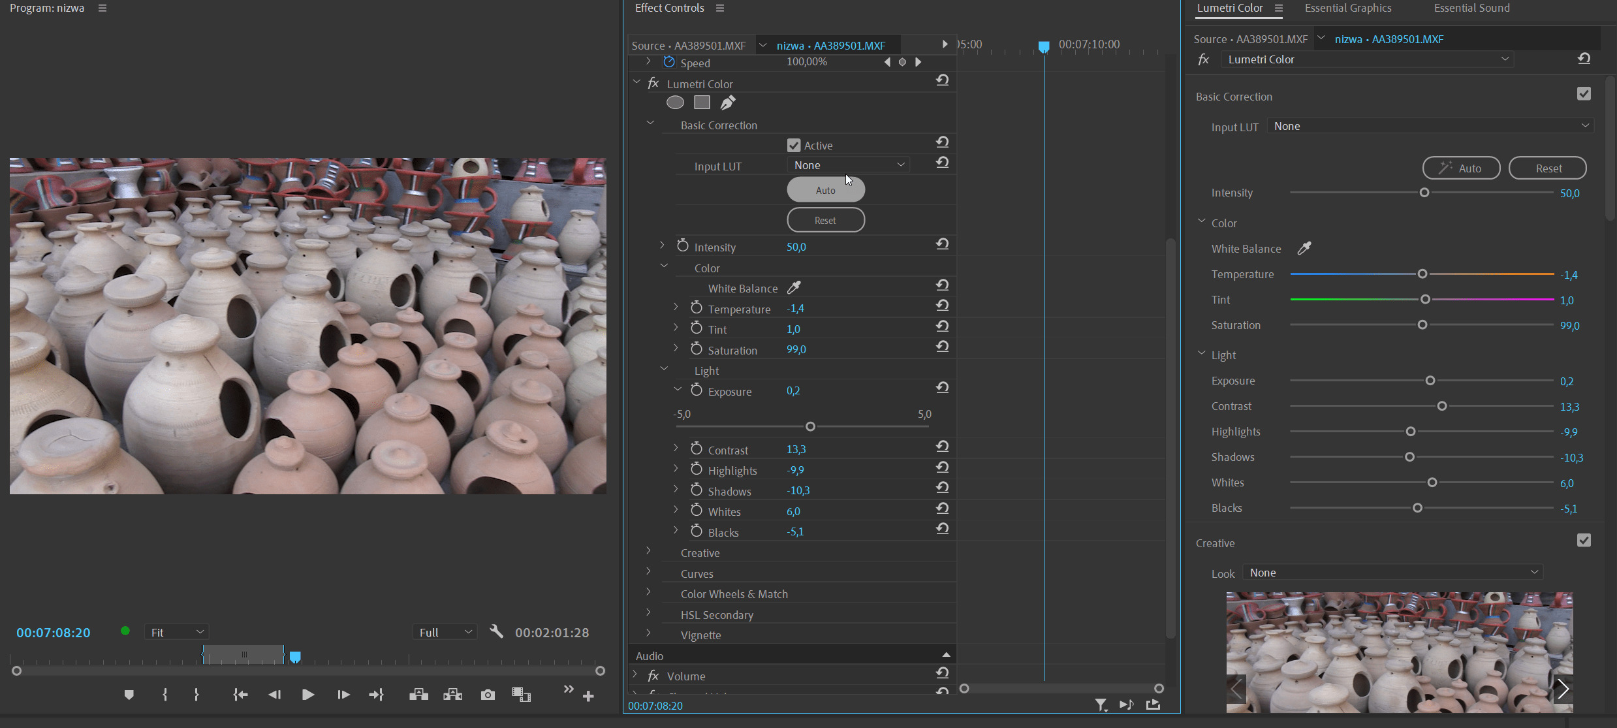
Task: Click the Auto button in Lumetri Color
Action: [x=1461, y=168]
